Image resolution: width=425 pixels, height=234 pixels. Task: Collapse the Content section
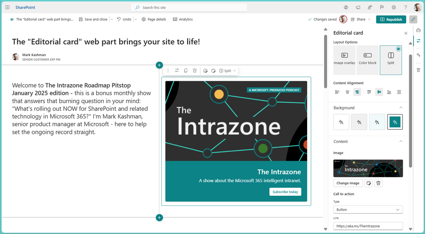[401, 141]
